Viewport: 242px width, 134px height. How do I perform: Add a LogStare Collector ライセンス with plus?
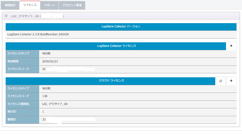point(231,46)
